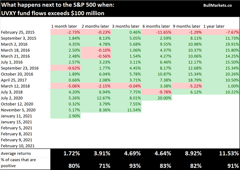Viewport: 240px width, 170px height.
Task: Click the "% of cases that are positive" label
Action: tap(18, 162)
